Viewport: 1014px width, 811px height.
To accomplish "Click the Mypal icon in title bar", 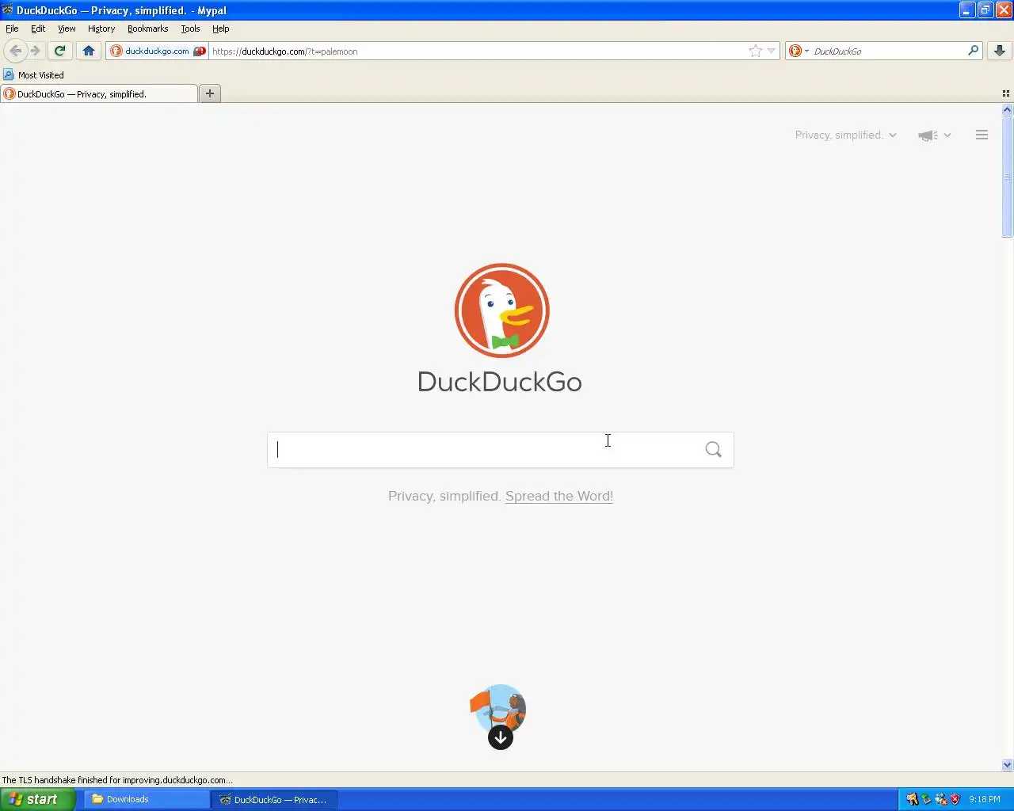I will 8,10.
